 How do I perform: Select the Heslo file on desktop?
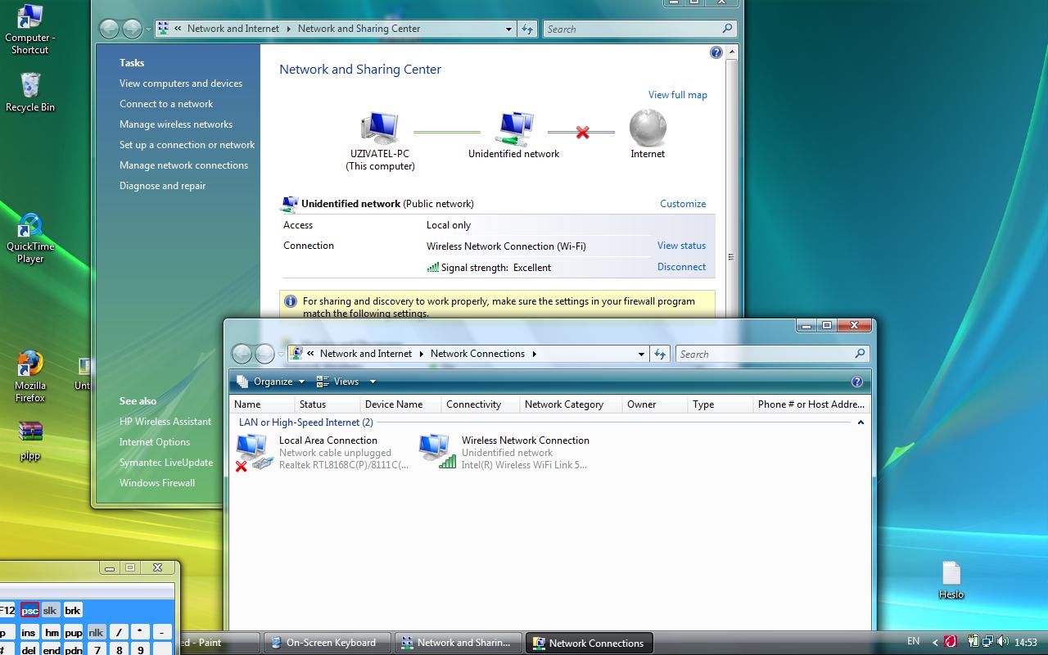[x=951, y=580]
